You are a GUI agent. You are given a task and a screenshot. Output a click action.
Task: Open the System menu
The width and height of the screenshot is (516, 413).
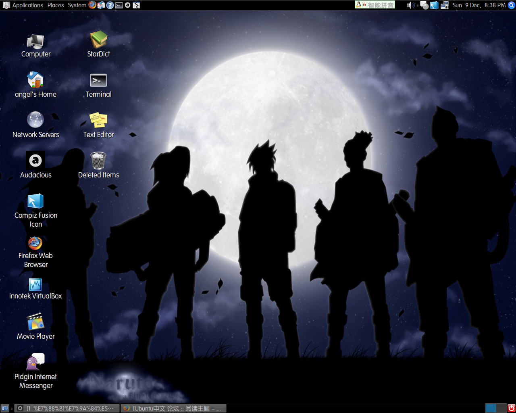[77, 5]
